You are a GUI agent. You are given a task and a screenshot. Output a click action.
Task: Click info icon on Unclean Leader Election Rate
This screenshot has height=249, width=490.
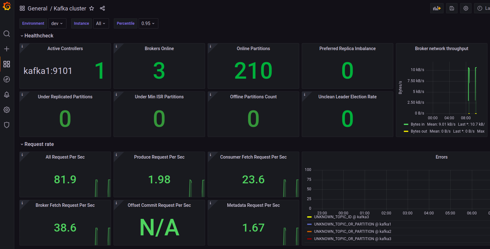pyautogui.click(x=304, y=95)
